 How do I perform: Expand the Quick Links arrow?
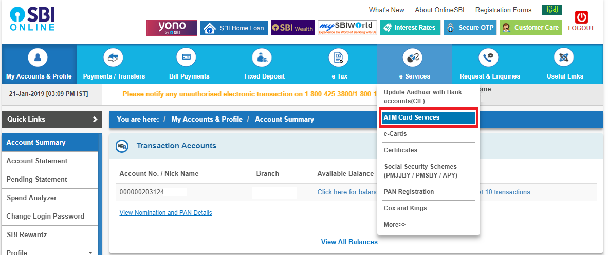point(95,120)
